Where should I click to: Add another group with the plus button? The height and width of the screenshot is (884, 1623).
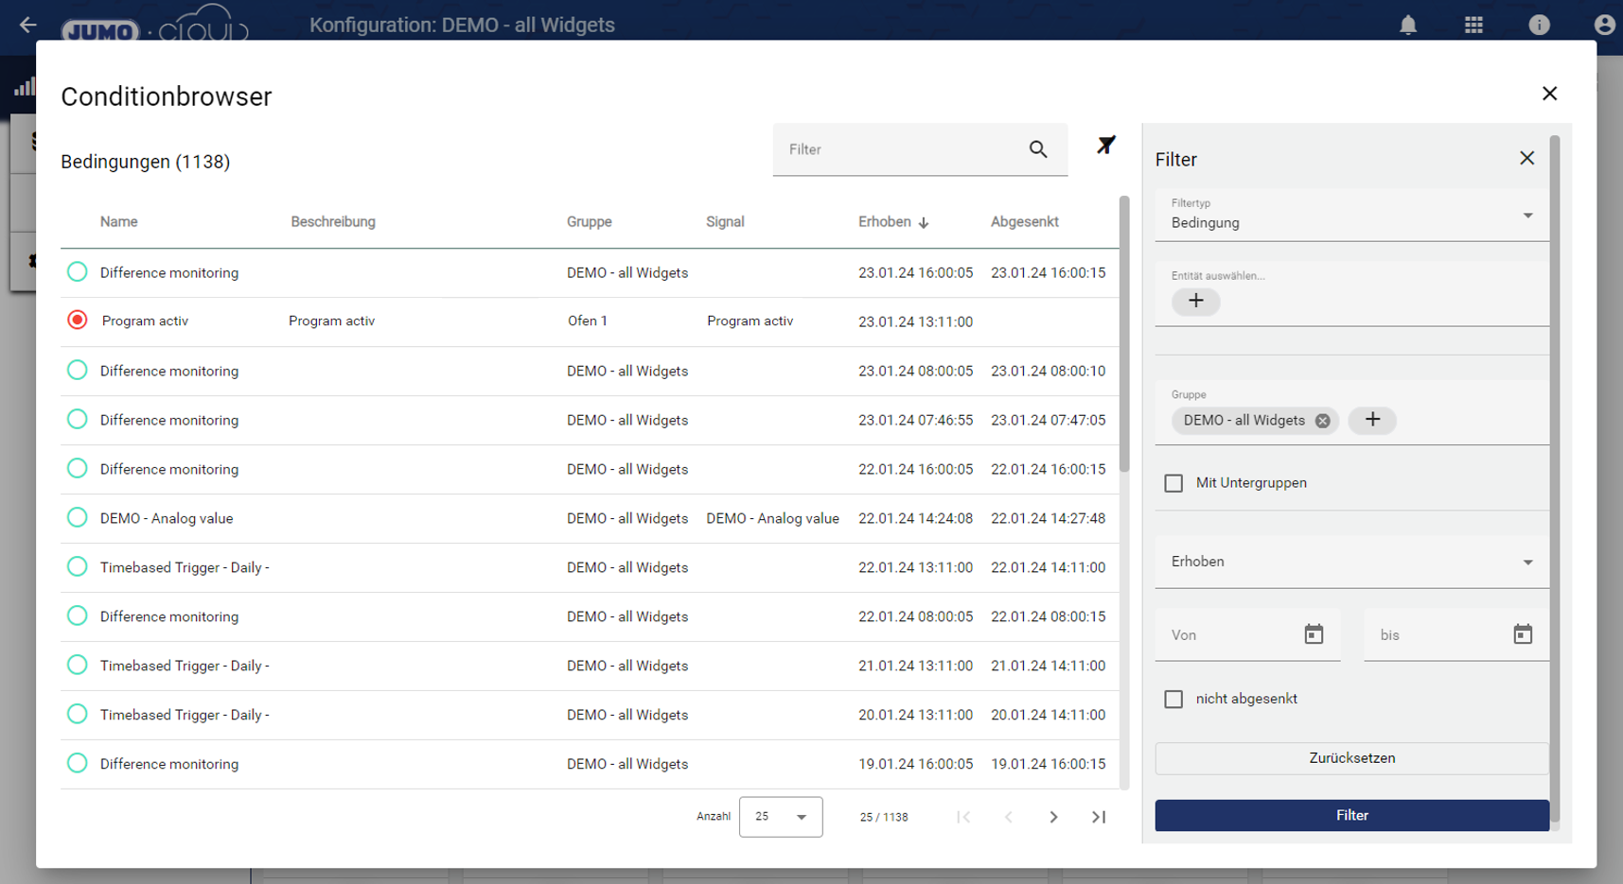pyautogui.click(x=1371, y=420)
